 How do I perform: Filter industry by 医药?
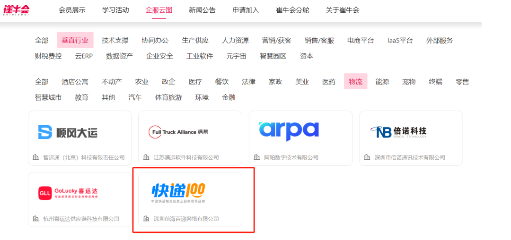[329, 82]
